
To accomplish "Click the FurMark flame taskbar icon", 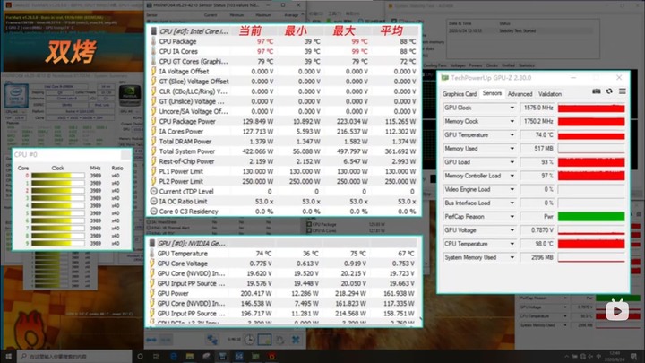I will coord(272,356).
